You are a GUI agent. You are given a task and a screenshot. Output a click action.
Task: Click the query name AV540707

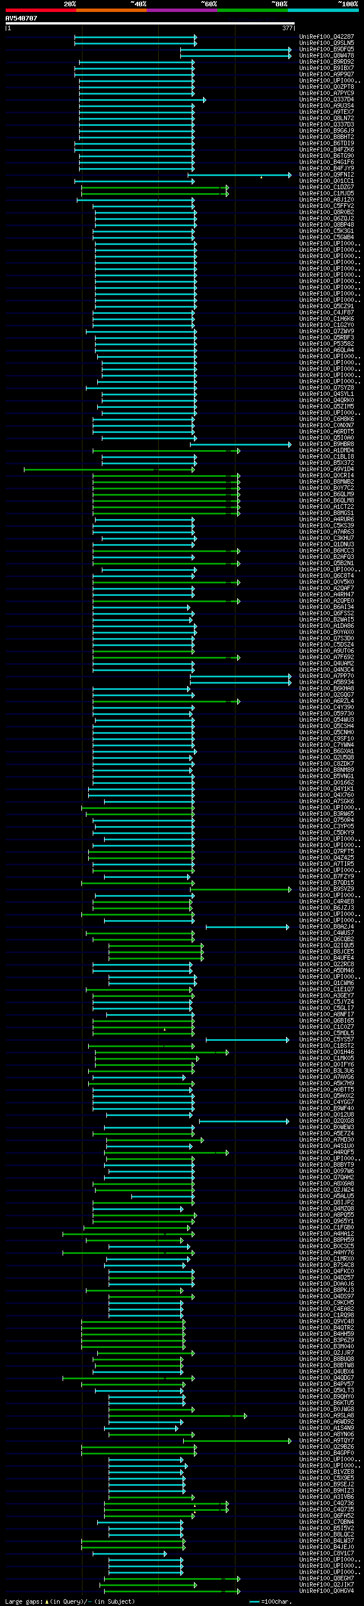tap(21, 18)
